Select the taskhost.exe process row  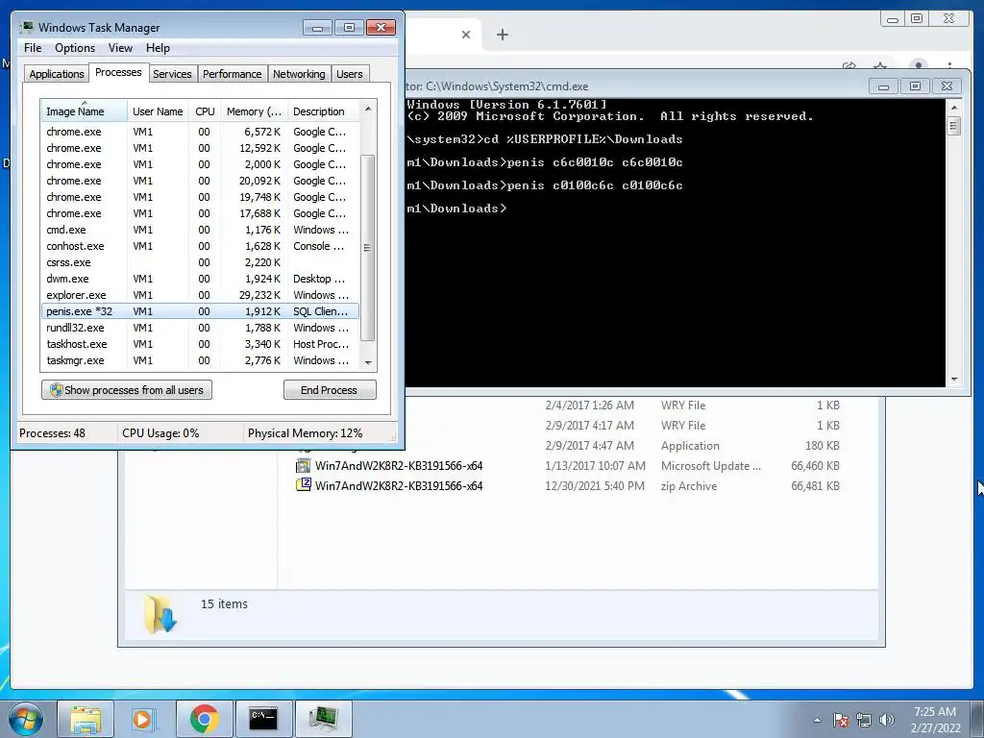200,344
